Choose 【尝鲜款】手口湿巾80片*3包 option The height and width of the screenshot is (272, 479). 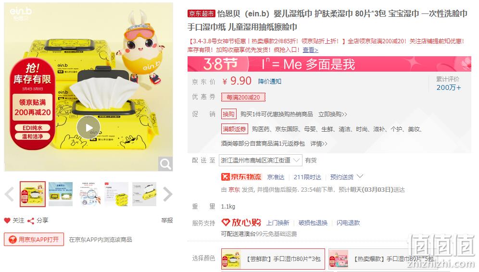[x=273, y=259]
